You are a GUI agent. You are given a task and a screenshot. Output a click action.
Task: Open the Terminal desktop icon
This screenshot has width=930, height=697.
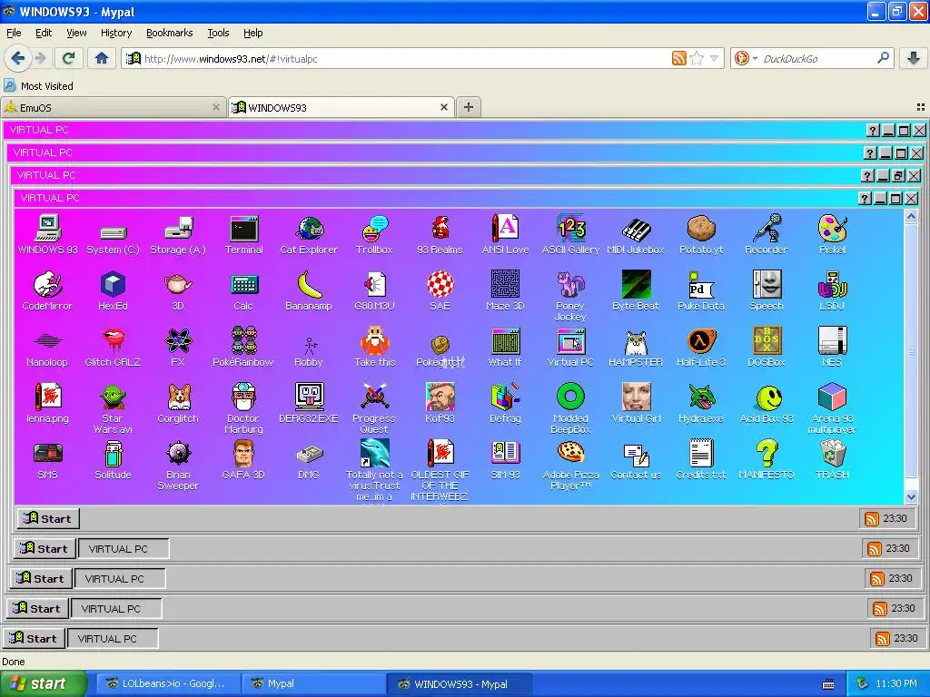point(243,235)
